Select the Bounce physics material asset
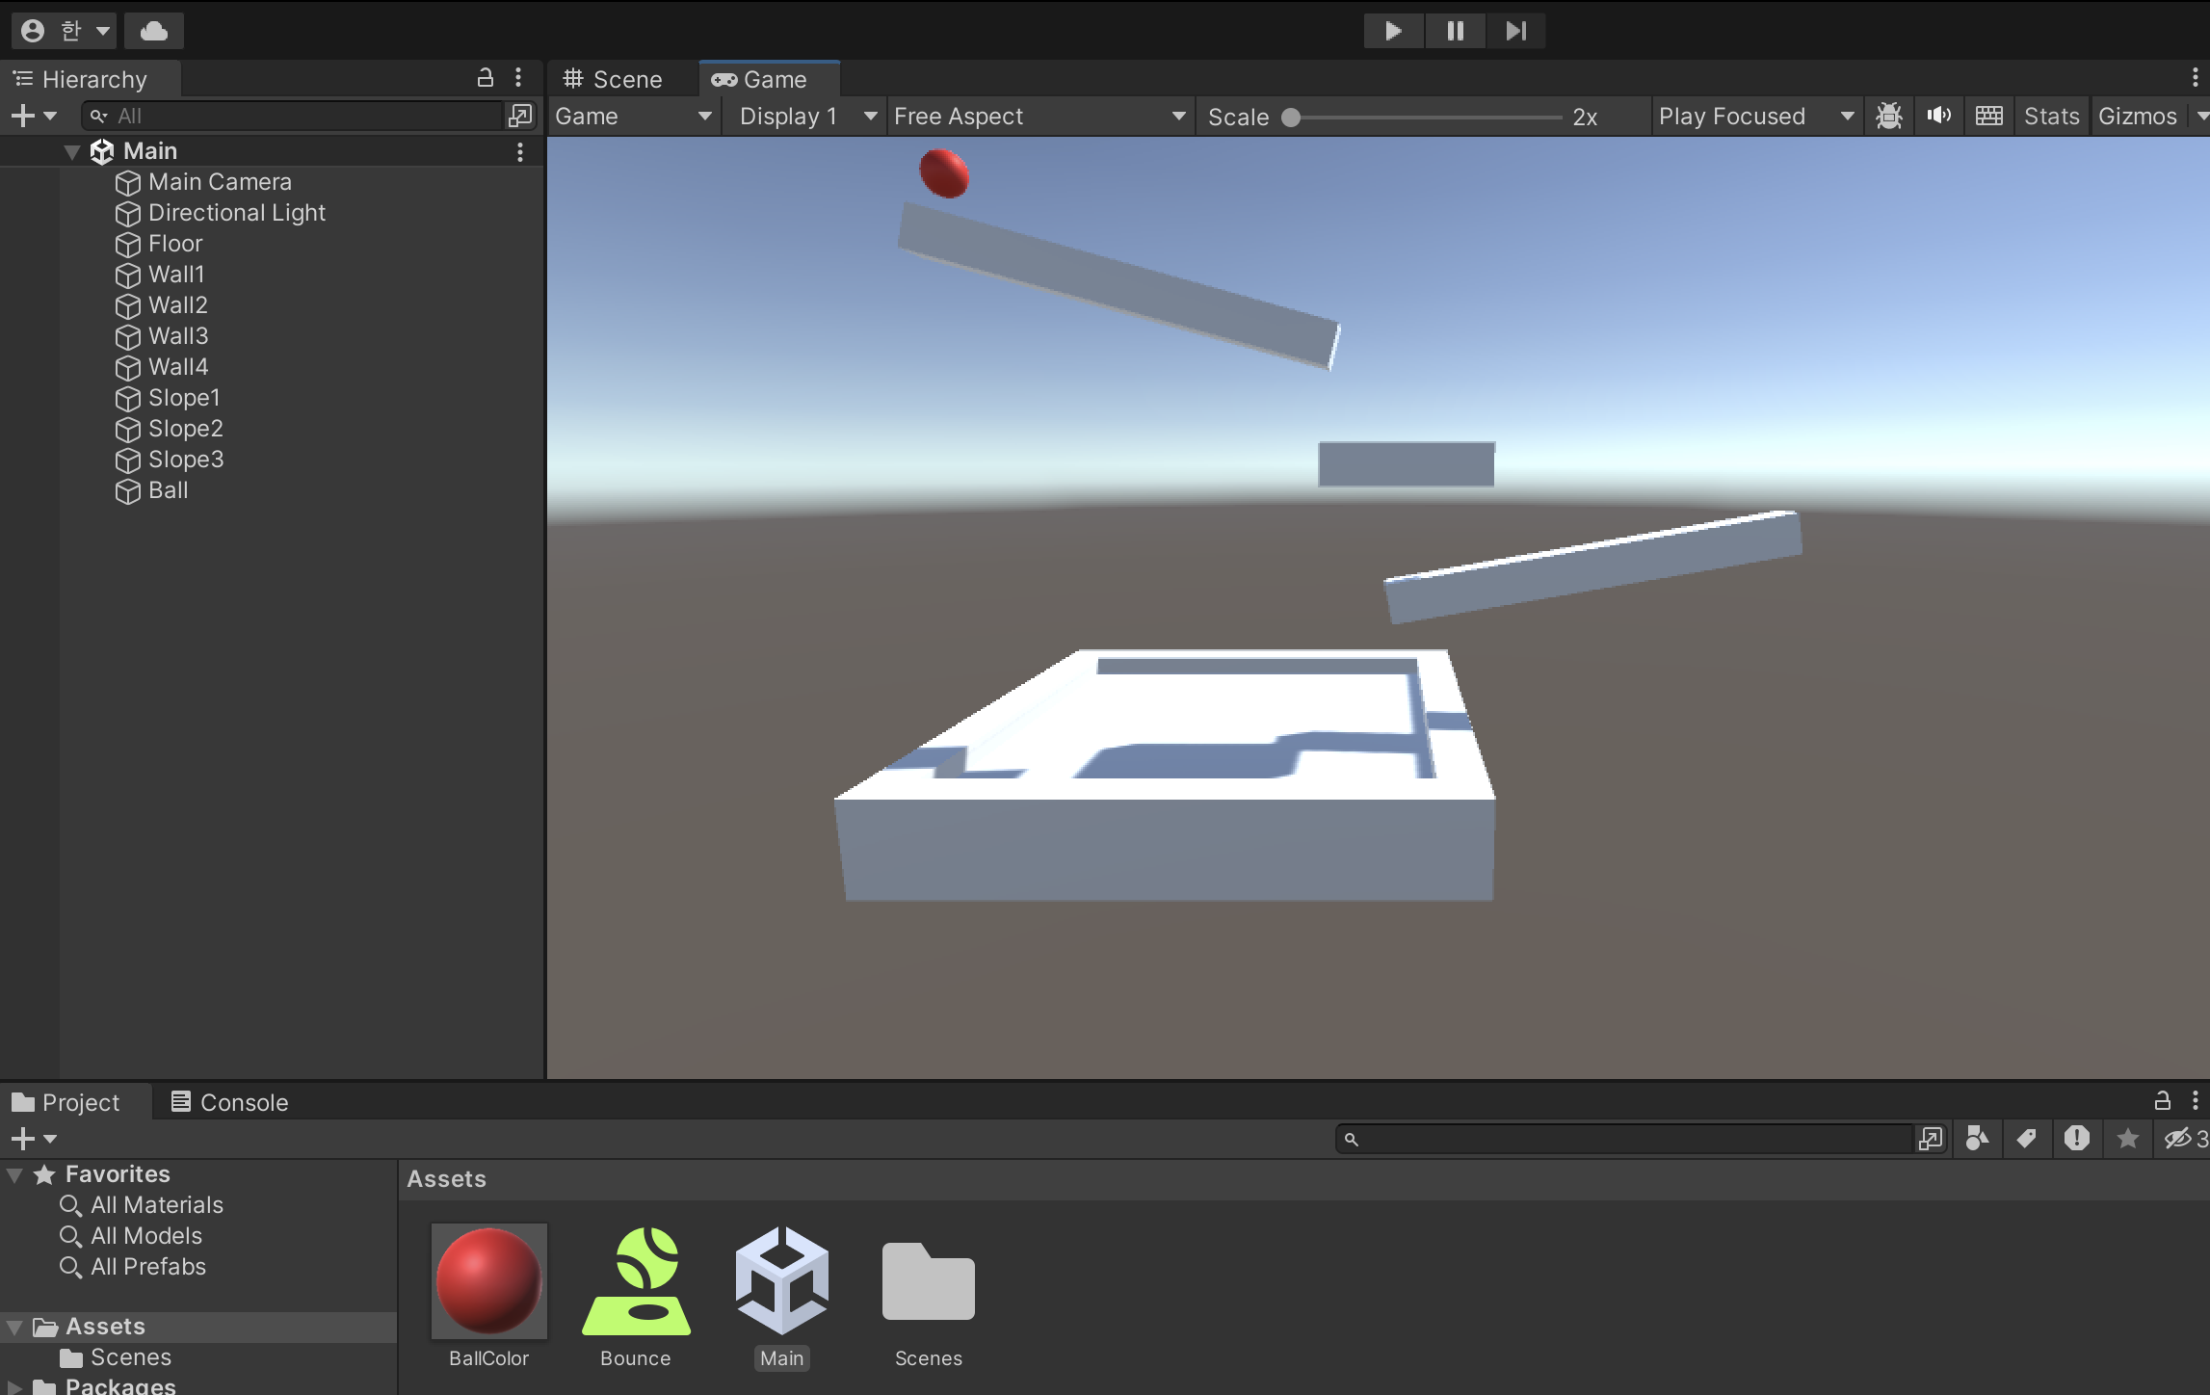The height and width of the screenshot is (1395, 2210). pyautogui.click(x=636, y=1281)
